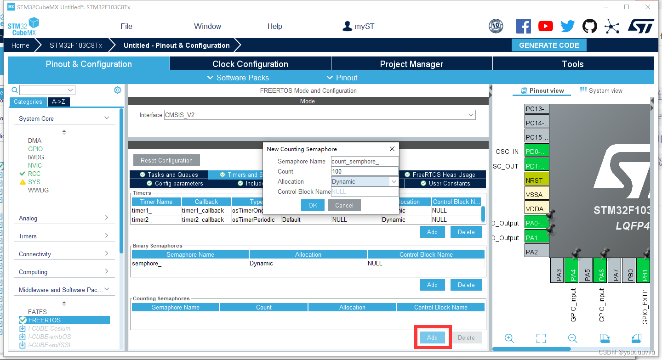Delete the selected timer
Viewport: 662px width, 360px height.
(466, 232)
